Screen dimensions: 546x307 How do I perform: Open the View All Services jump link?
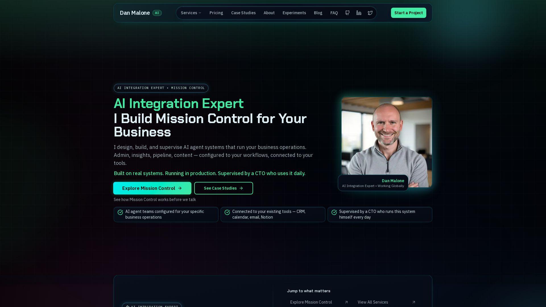387,302
